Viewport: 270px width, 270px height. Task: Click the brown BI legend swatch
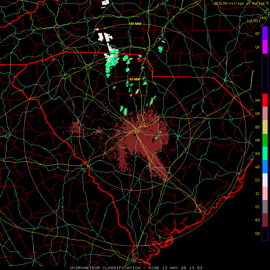click(x=265, y=220)
